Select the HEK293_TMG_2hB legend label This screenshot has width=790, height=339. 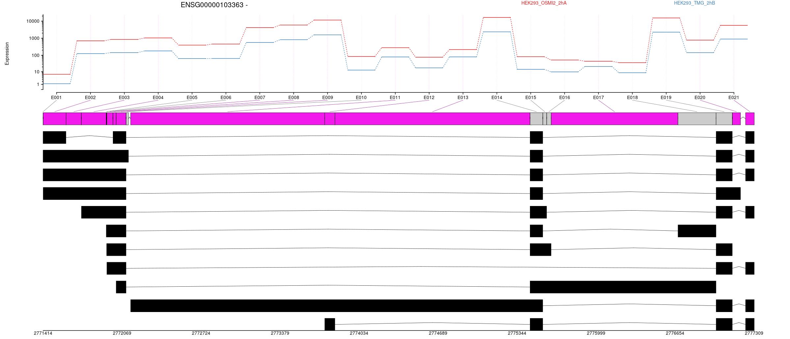[694, 3]
